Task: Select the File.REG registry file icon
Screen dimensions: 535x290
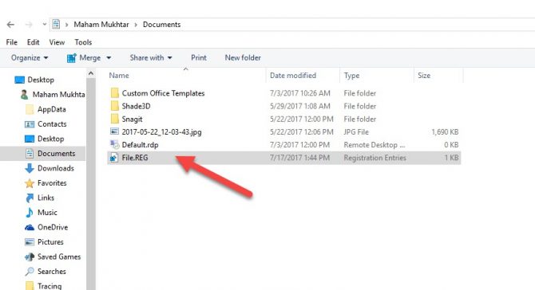Action: tap(114, 158)
